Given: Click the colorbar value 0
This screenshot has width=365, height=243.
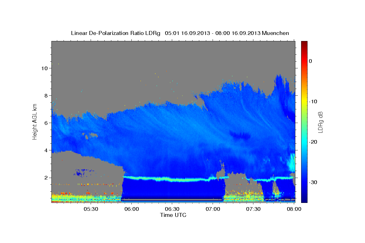Looking at the screenshot, I should [311, 61].
